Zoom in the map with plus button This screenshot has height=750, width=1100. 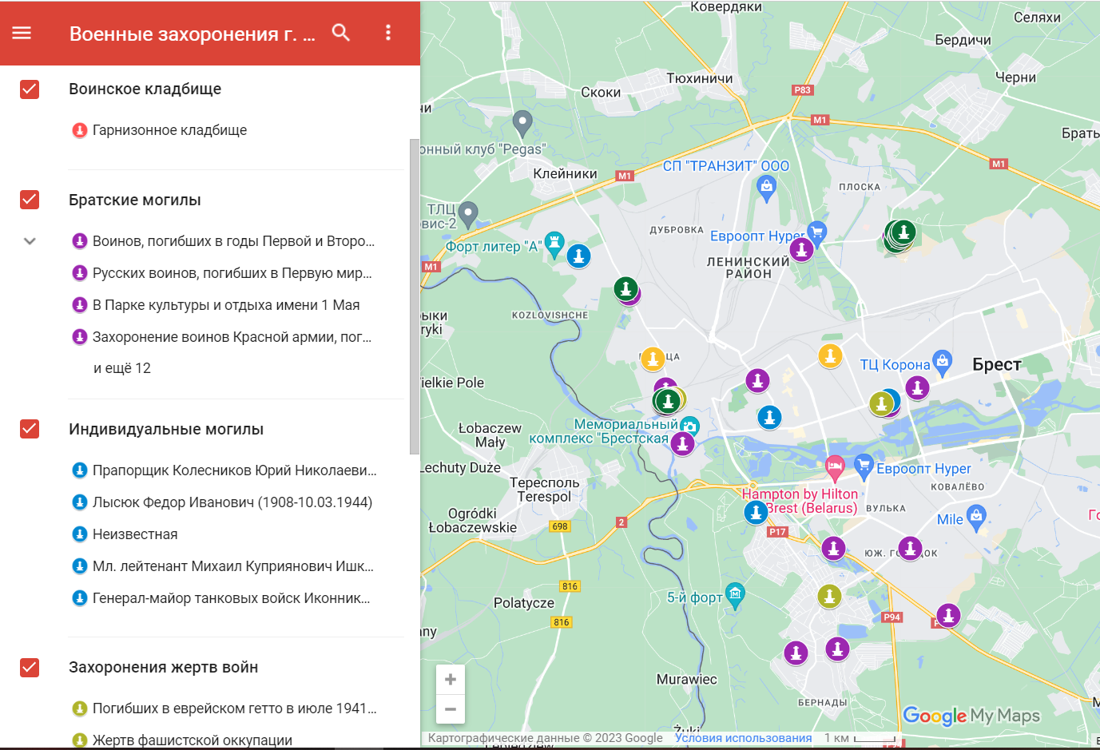(451, 680)
